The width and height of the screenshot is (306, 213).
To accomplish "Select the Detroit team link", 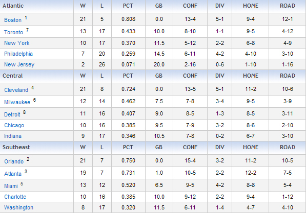I will 12,114.
